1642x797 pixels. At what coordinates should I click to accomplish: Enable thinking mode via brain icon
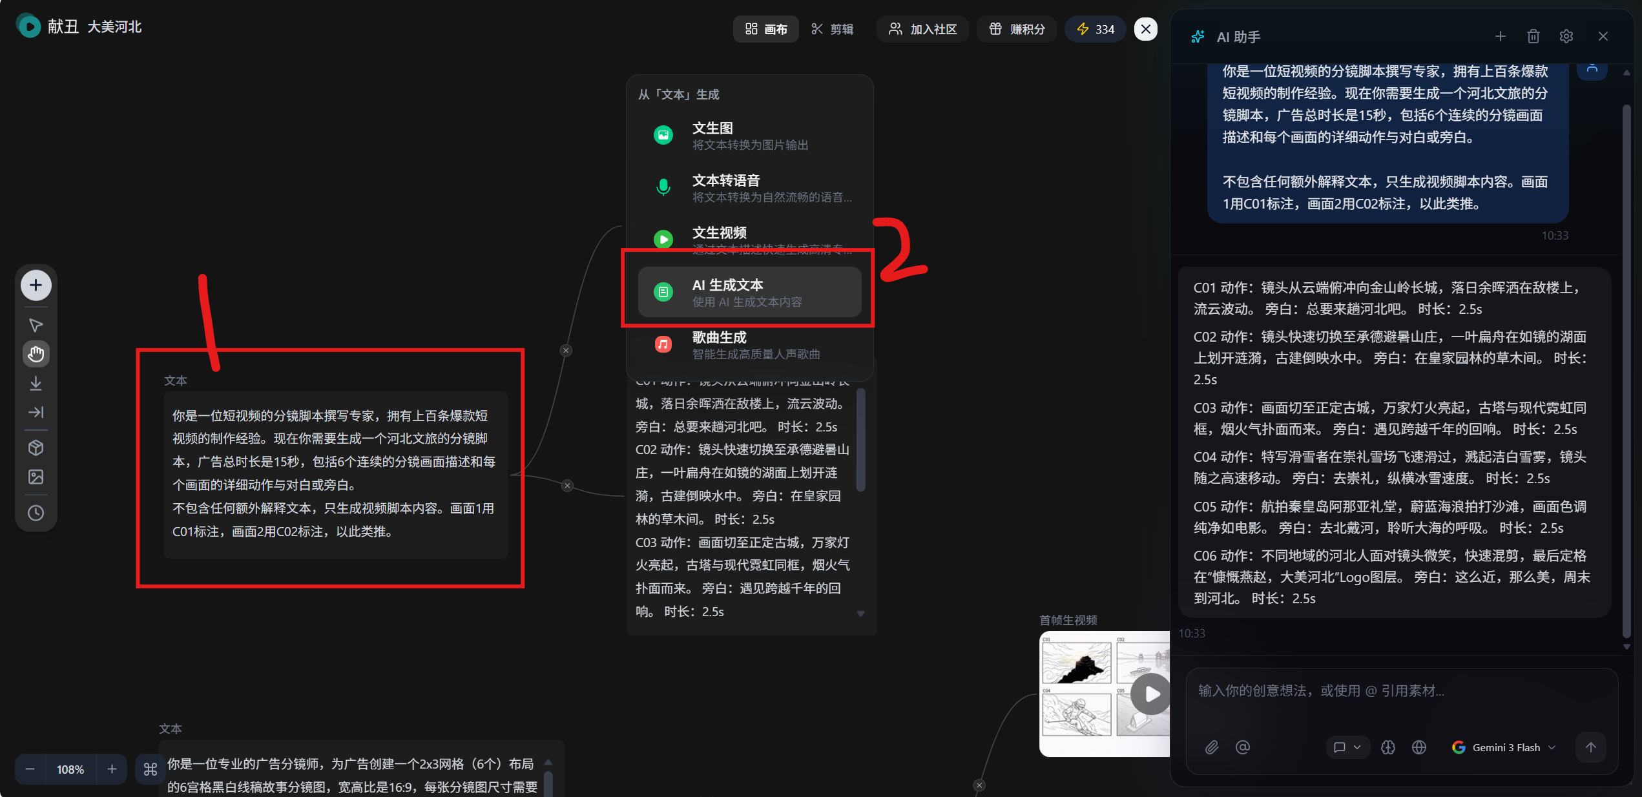tap(1388, 747)
